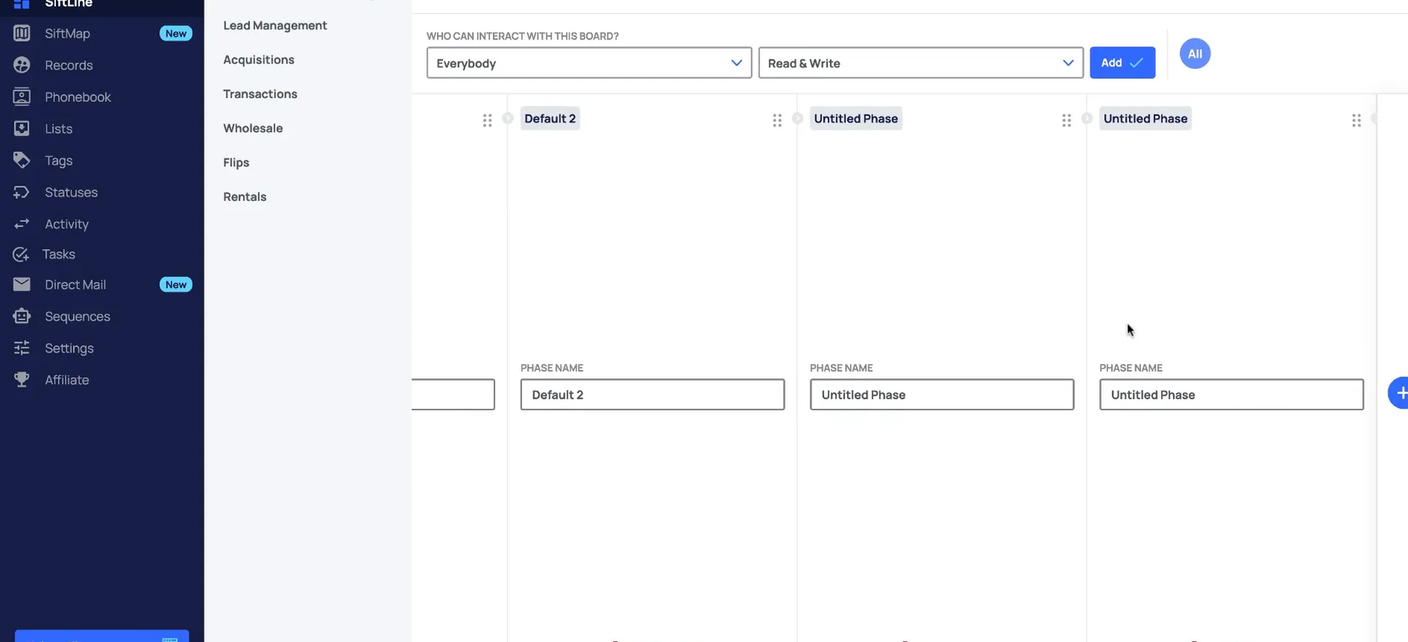
Task: Click the Affiliate trophy icon
Action: pyautogui.click(x=22, y=380)
